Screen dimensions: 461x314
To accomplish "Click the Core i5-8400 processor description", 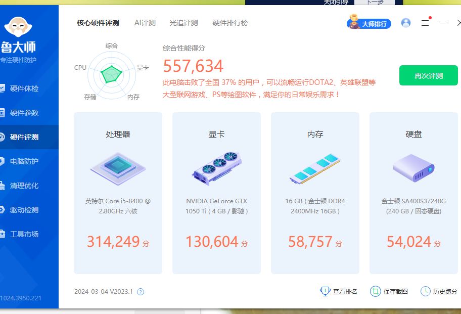I will pos(118,206).
